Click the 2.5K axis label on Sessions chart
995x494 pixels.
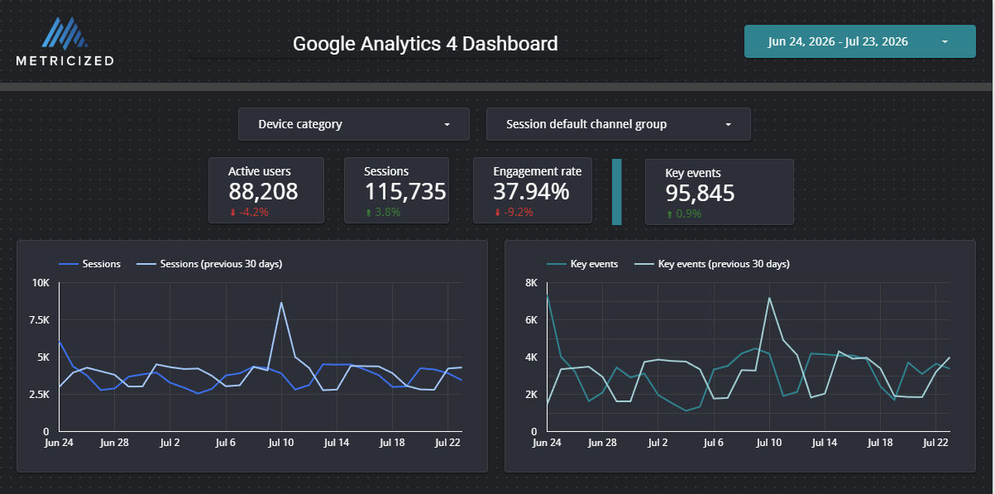[39, 395]
